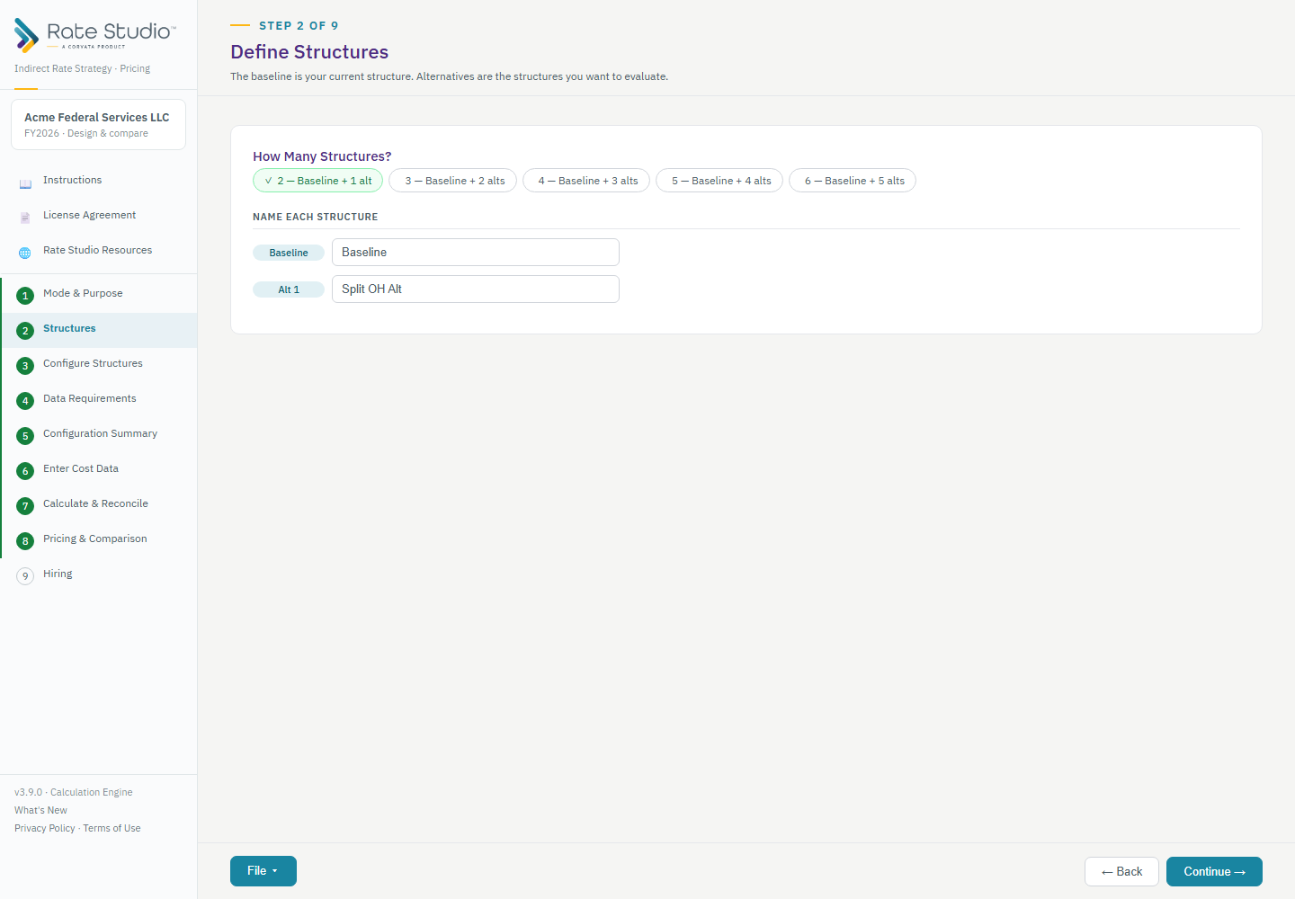The width and height of the screenshot is (1295, 899).
Task: Click the Baseline pill label
Action: 289,253
